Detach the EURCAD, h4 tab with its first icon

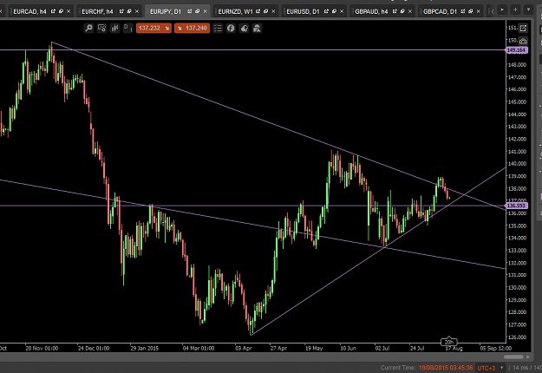53,11
